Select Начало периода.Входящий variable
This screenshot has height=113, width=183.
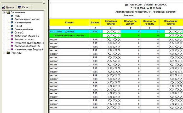[29, 49]
